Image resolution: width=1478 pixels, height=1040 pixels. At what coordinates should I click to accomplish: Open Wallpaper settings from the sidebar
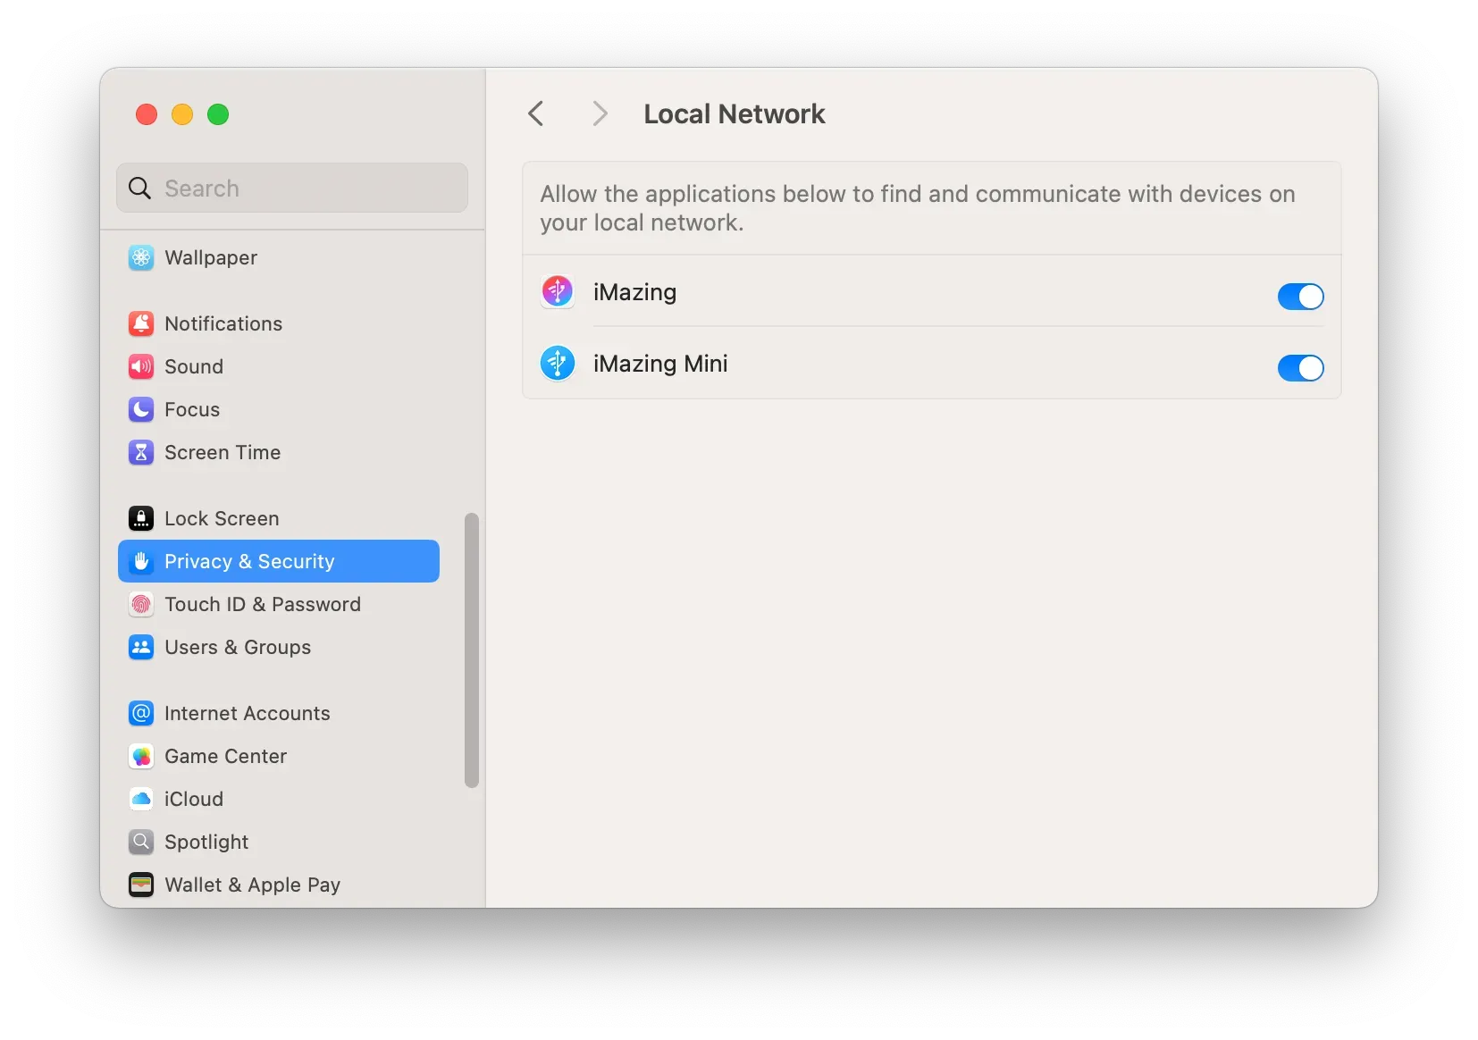click(x=210, y=257)
